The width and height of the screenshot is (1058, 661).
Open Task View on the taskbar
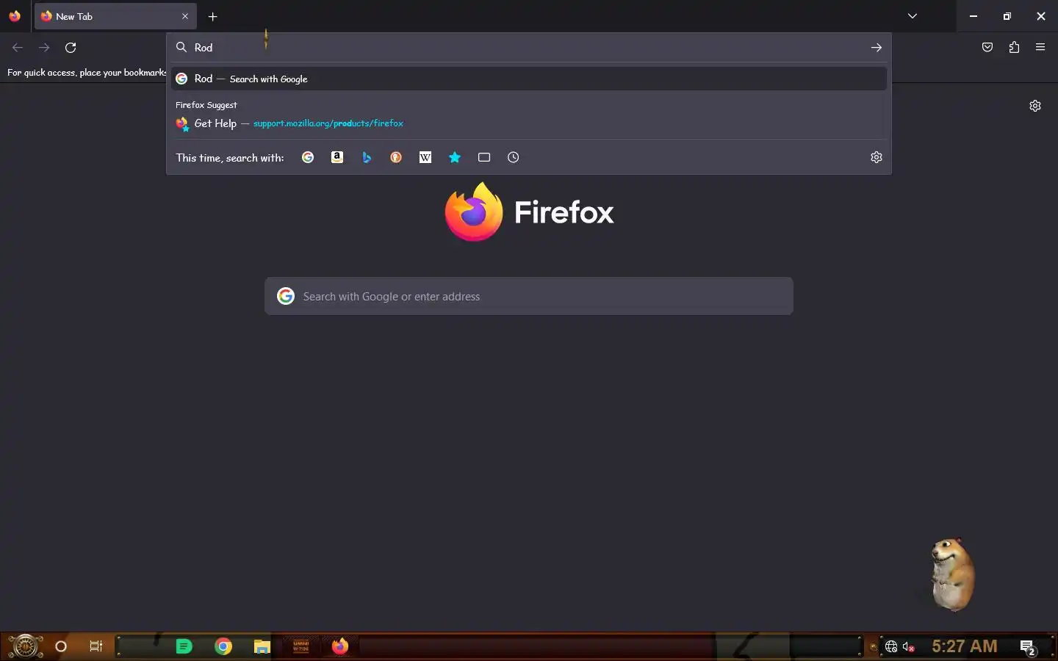(96, 646)
